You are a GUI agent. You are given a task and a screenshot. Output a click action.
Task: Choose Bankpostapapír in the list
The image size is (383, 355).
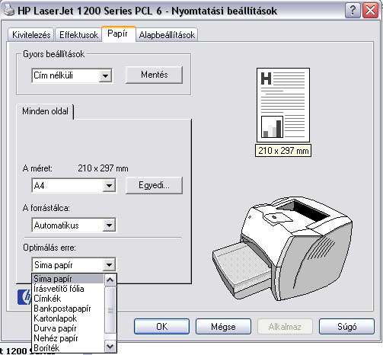coord(69,309)
